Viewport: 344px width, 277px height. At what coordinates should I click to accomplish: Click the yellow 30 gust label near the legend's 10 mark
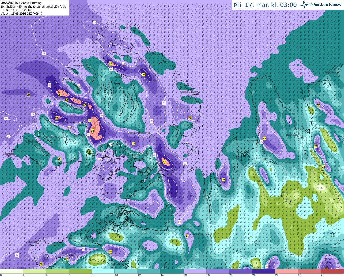110,251
